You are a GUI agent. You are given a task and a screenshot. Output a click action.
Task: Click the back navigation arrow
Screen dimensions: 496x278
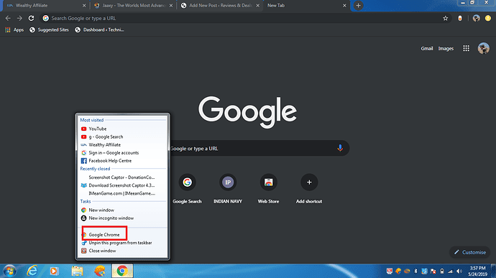[8, 19]
